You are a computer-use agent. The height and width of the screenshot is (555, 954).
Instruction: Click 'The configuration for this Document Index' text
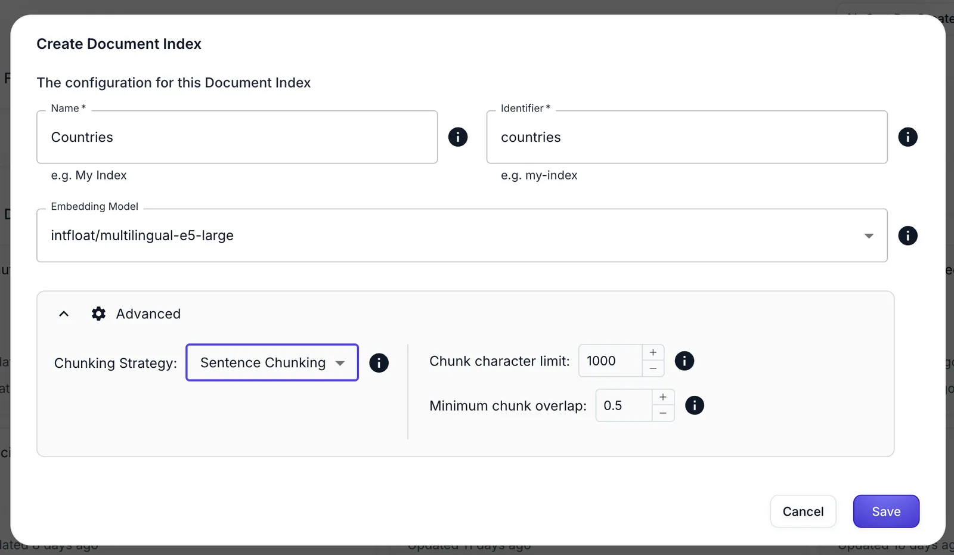174,83
